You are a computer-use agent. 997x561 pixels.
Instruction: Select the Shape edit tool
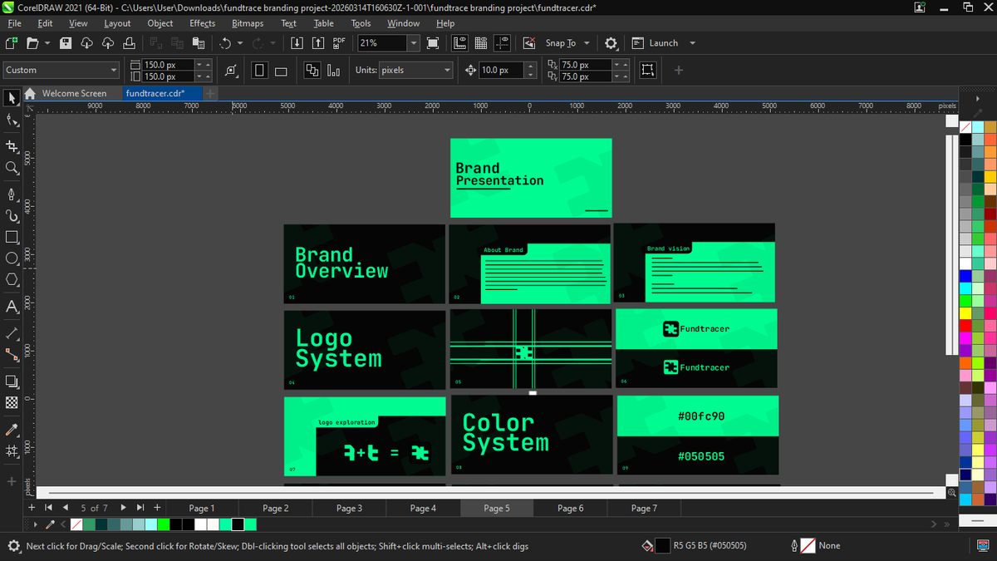click(12, 121)
